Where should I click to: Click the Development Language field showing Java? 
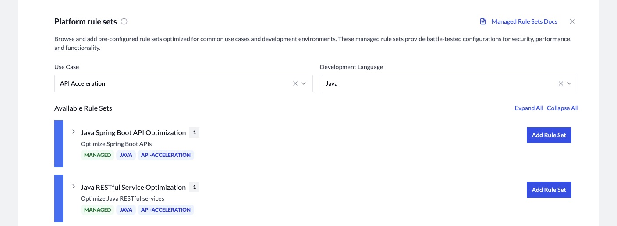coord(449,83)
